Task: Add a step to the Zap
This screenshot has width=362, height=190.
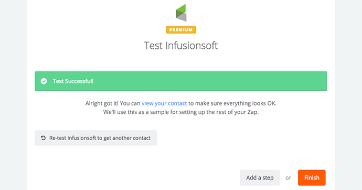Action: point(260,178)
